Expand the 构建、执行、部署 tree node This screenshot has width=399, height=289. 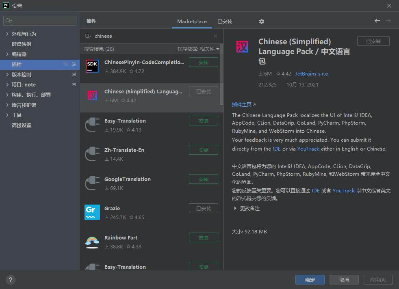coord(7,95)
